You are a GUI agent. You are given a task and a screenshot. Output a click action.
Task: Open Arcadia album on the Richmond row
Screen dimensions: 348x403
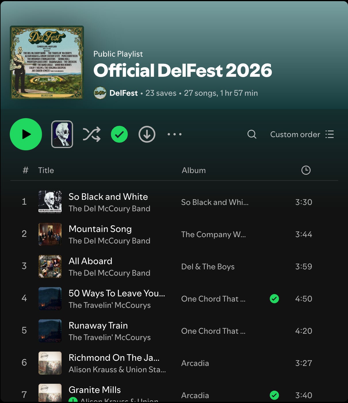tap(195, 363)
